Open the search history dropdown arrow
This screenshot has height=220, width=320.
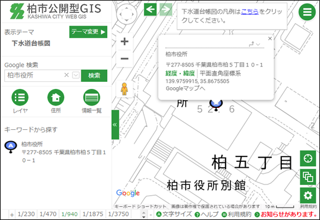76,75
